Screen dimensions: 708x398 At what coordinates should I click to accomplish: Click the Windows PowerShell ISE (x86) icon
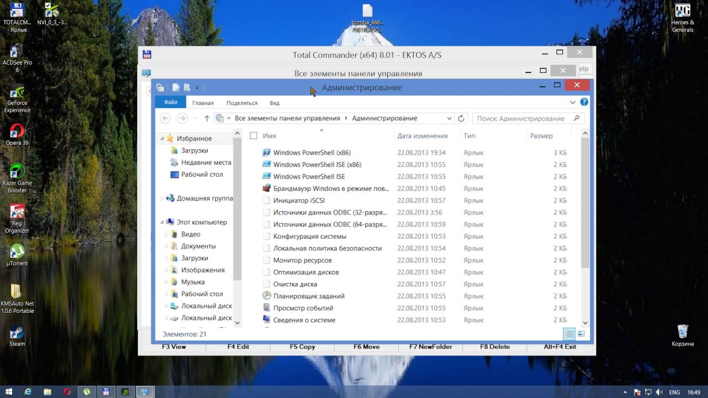pyautogui.click(x=267, y=165)
